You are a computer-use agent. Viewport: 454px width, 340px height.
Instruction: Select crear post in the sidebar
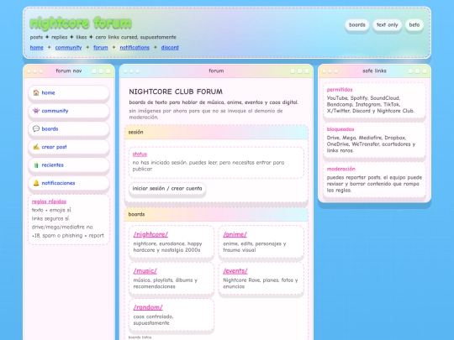tap(69, 147)
